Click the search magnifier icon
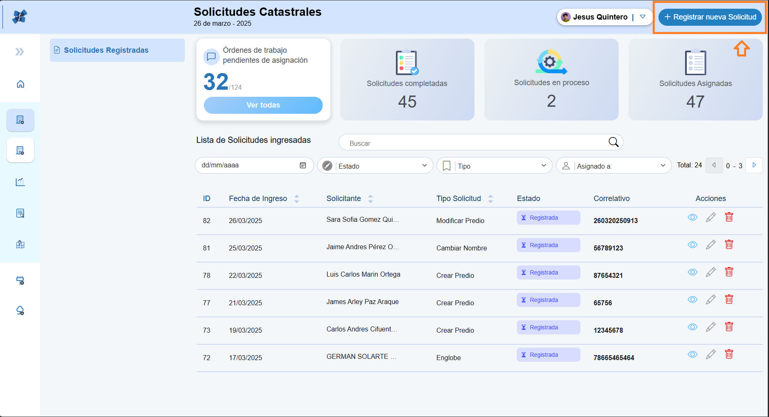 click(613, 142)
